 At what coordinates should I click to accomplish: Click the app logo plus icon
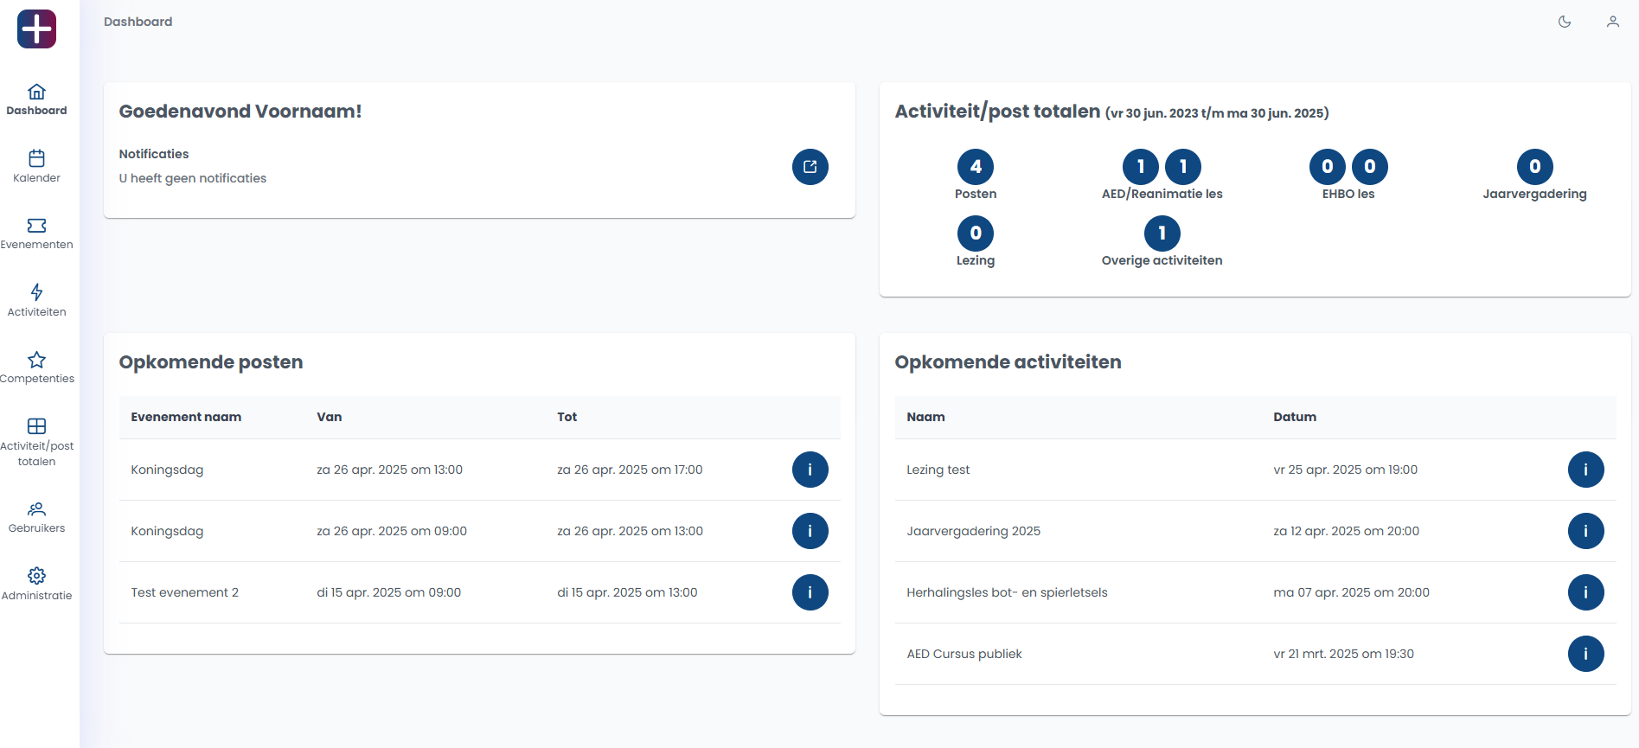click(36, 29)
